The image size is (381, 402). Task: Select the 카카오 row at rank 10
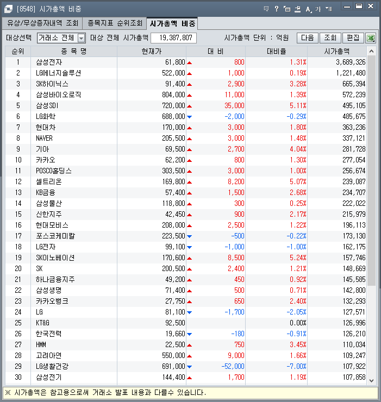click(186, 160)
